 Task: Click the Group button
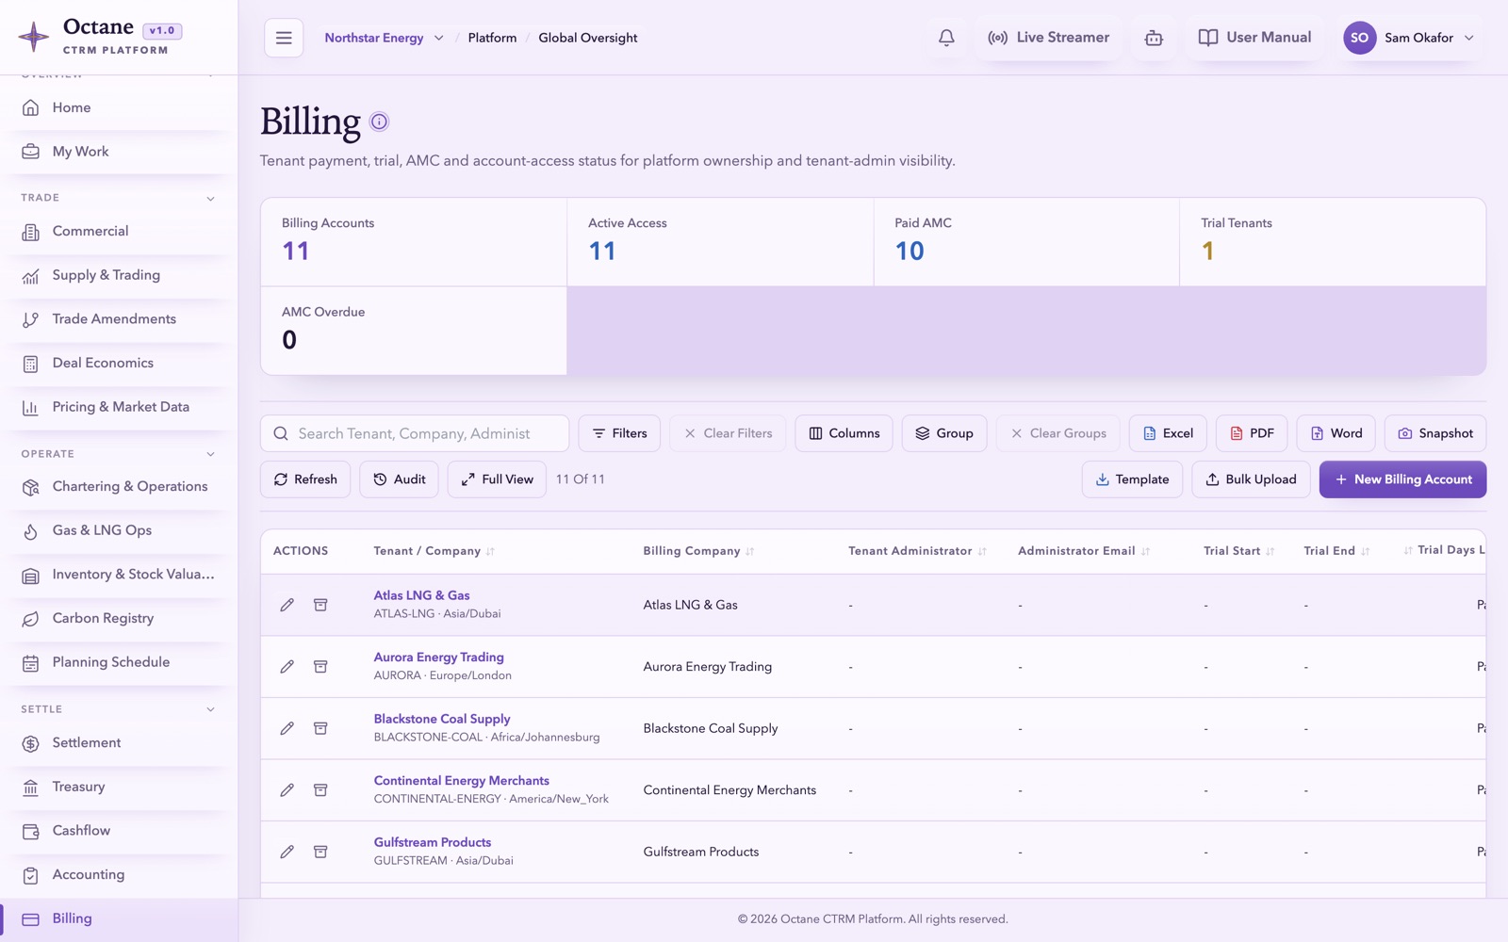coord(944,433)
